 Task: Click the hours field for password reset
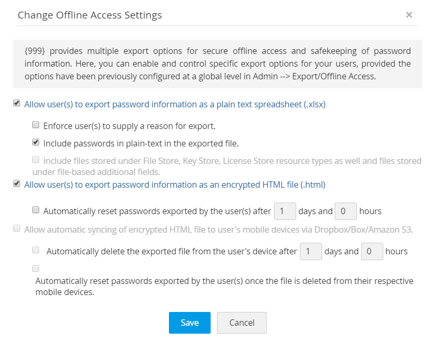[x=346, y=211]
